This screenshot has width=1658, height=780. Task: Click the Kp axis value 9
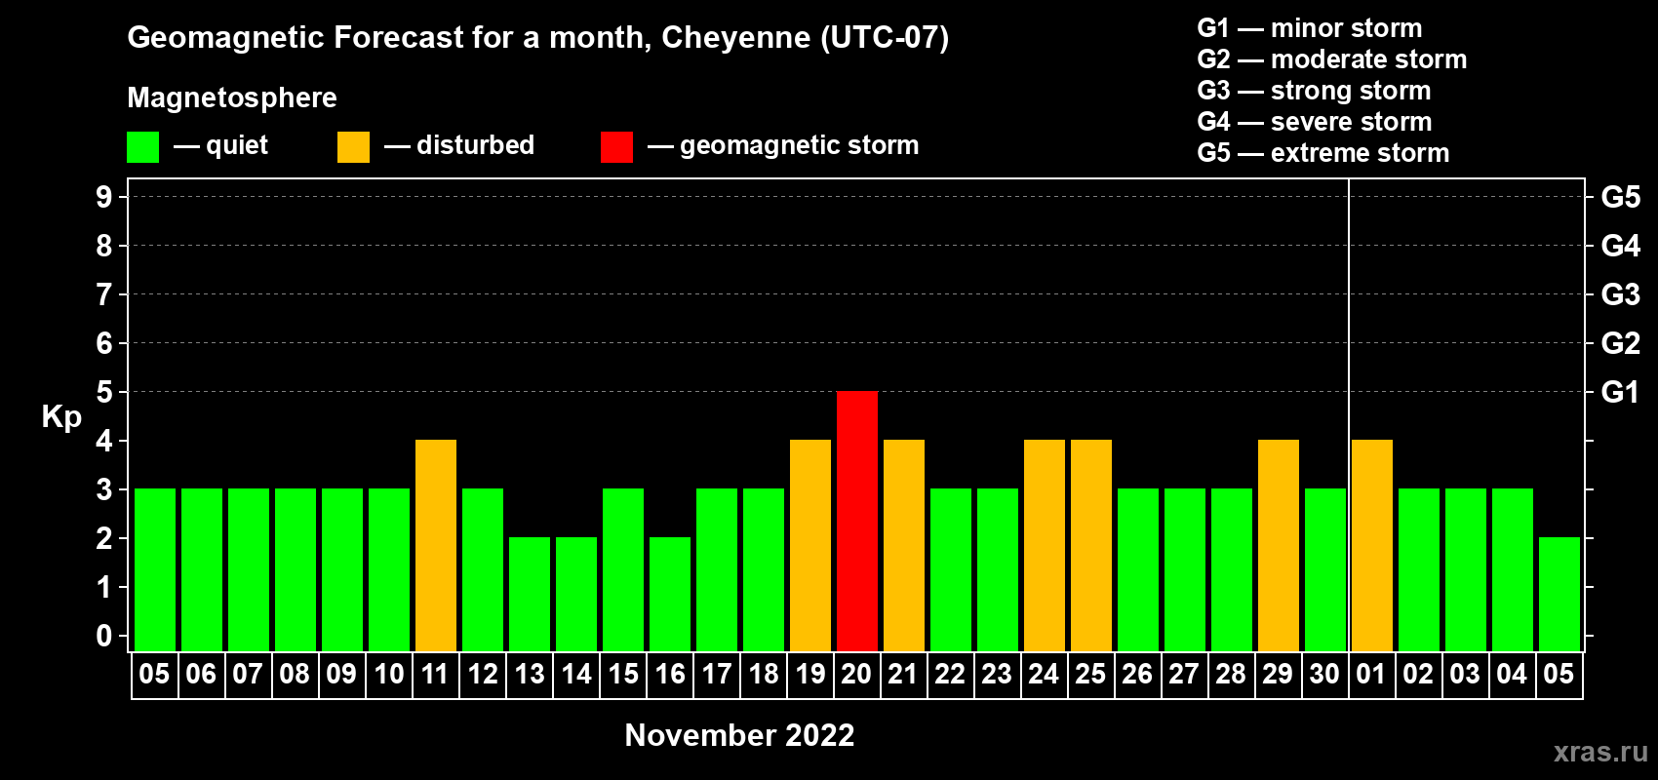click(104, 197)
